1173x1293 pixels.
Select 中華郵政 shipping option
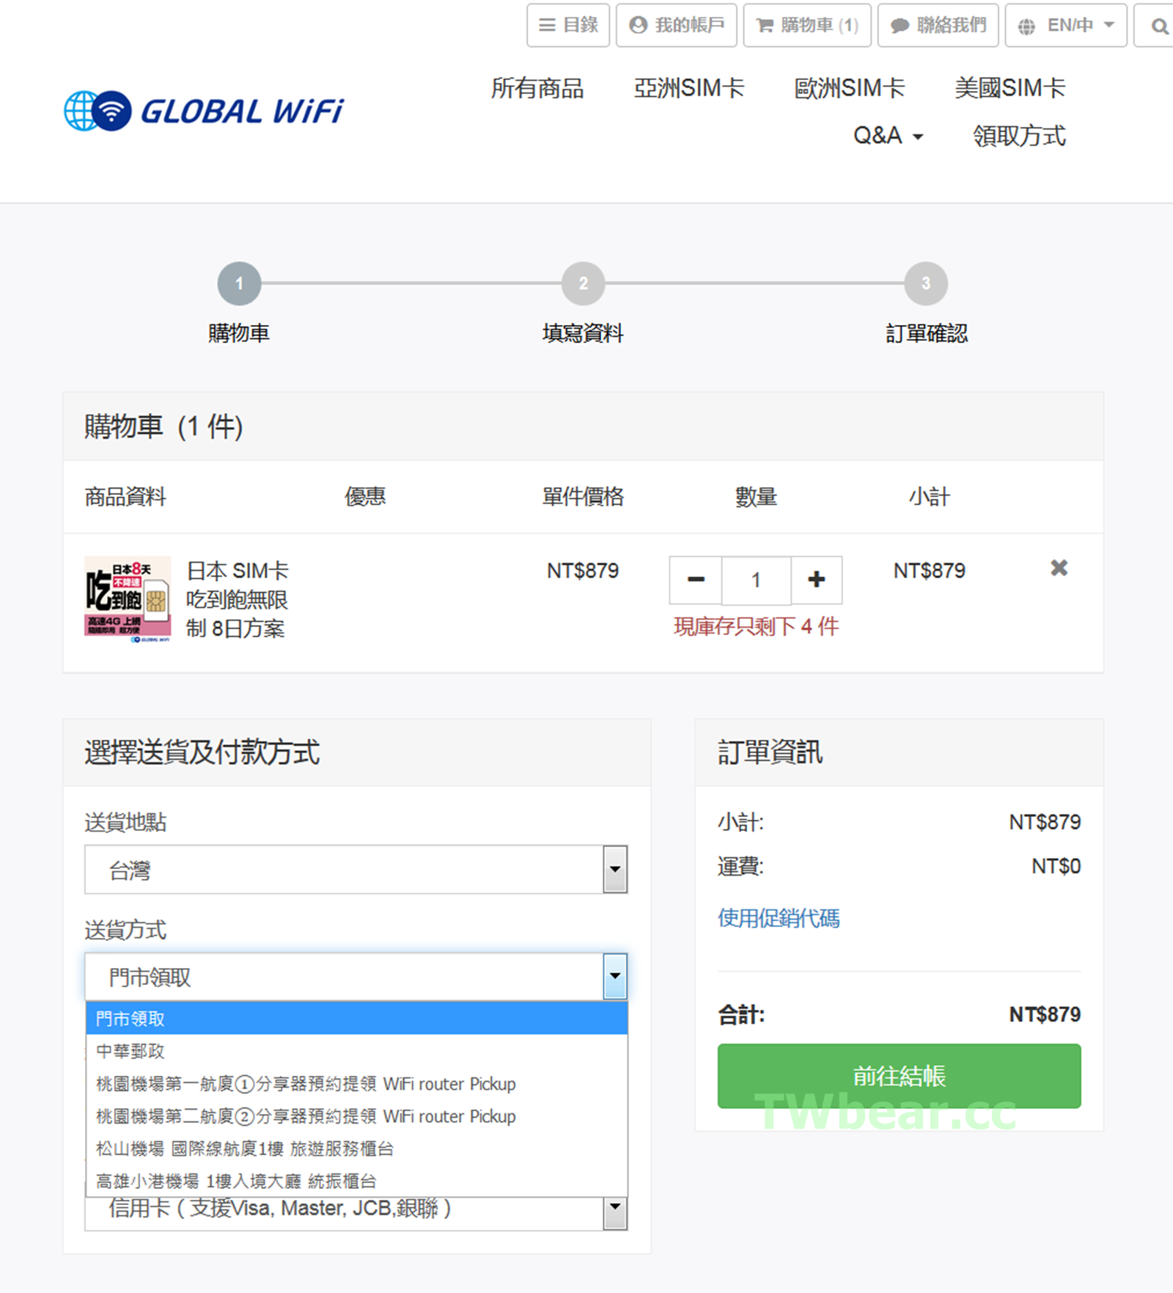[130, 1052]
